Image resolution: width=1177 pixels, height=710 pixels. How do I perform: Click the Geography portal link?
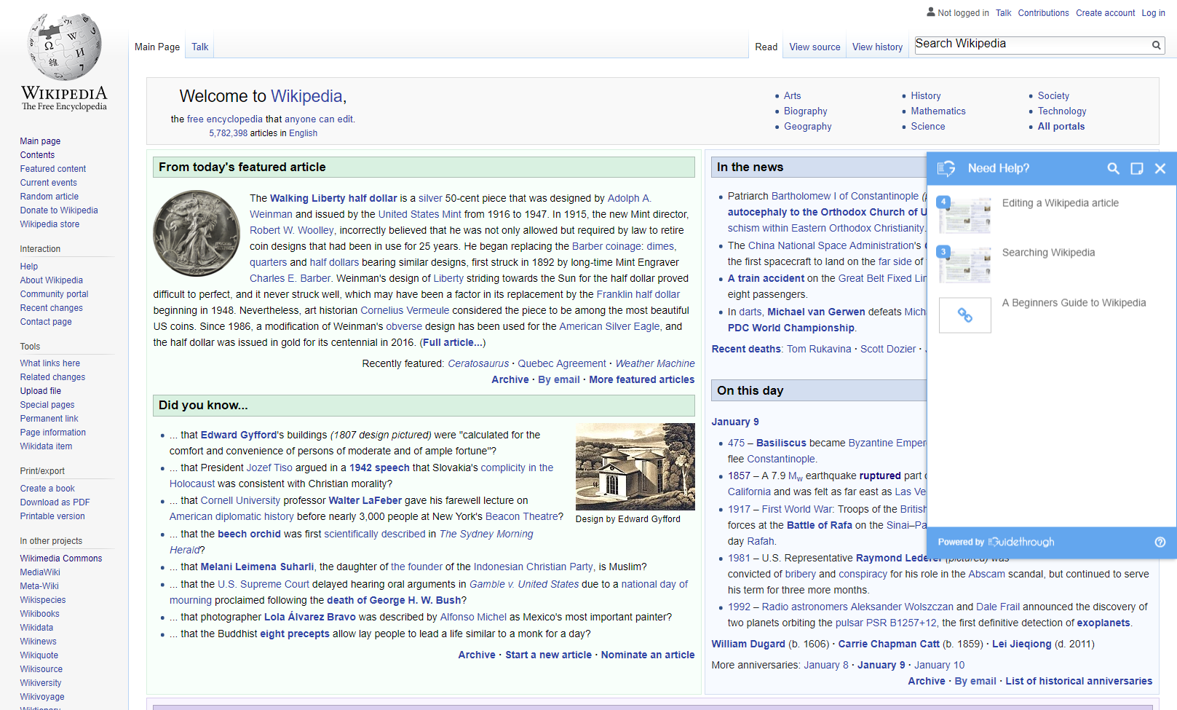tap(808, 126)
